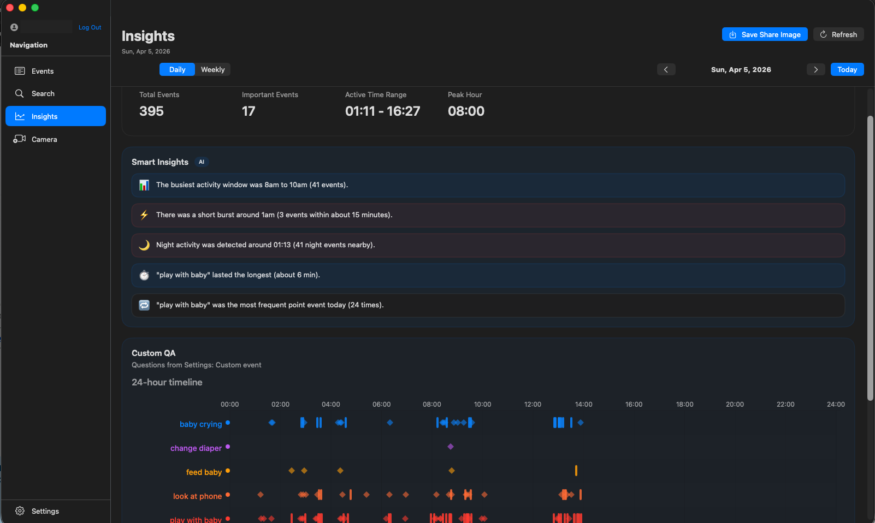Click the purple change diaper event marker
Screen dimensions: 875x523
(451, 447)
